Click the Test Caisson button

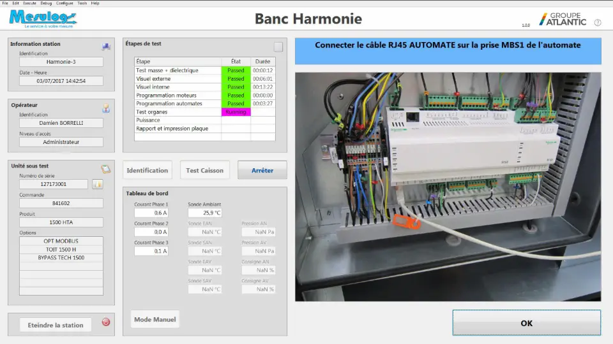tap(205, 171)
